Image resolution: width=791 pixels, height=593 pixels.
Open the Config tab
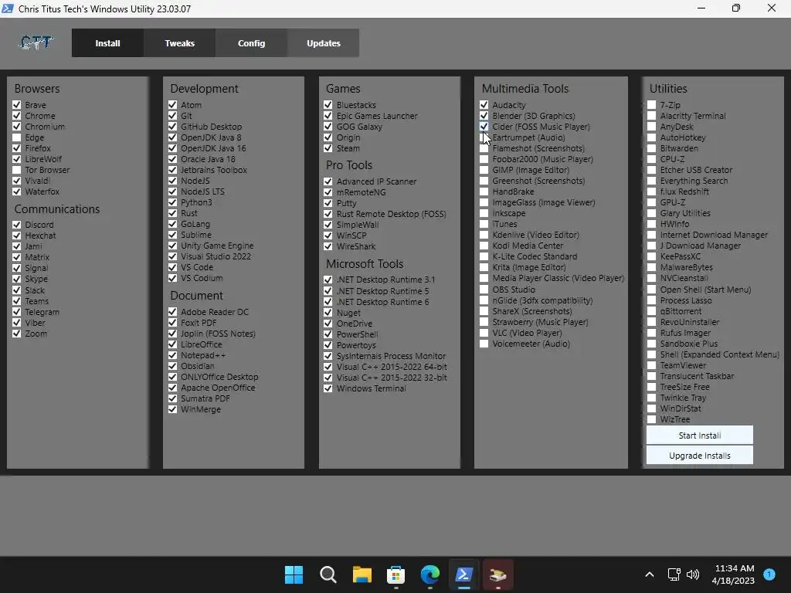click(251, 43)
